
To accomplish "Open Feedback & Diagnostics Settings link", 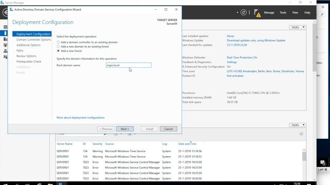I will point(232,62).
